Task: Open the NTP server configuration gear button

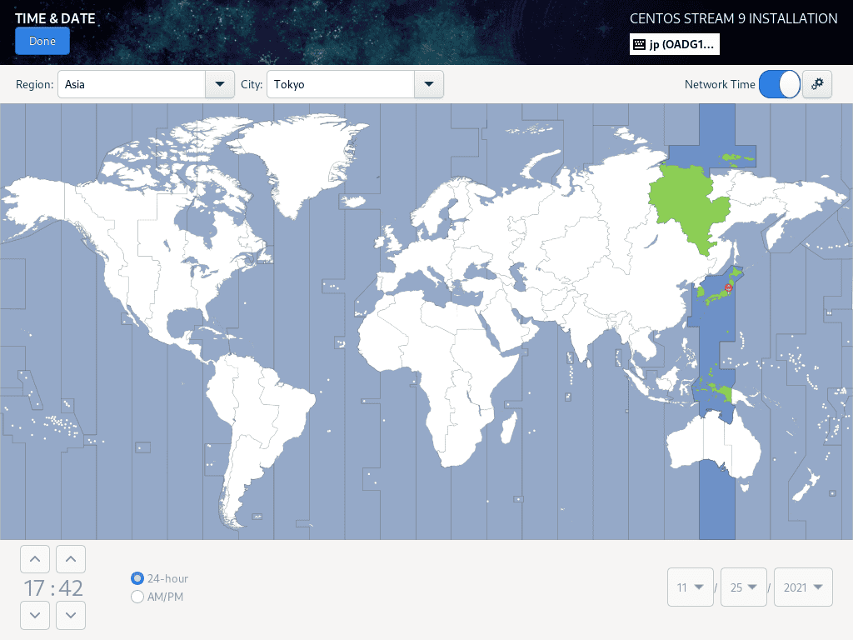Action: tap(817, 84)
